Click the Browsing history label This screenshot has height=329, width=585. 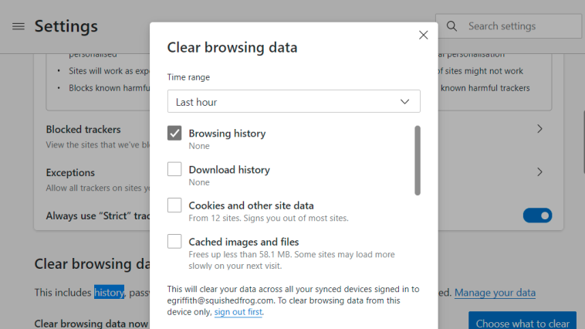[227, 134]
